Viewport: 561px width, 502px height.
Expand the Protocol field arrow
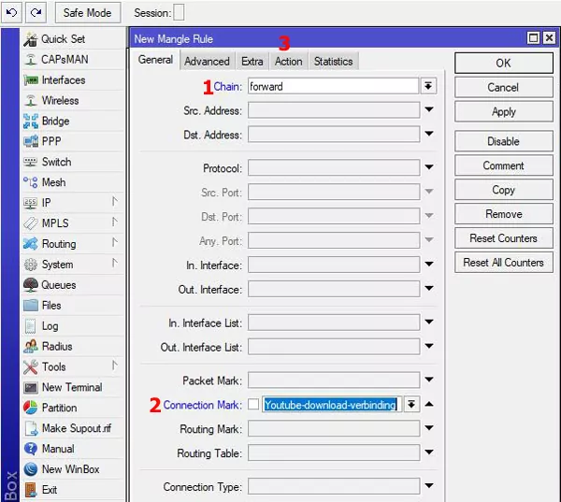(429, 167)
